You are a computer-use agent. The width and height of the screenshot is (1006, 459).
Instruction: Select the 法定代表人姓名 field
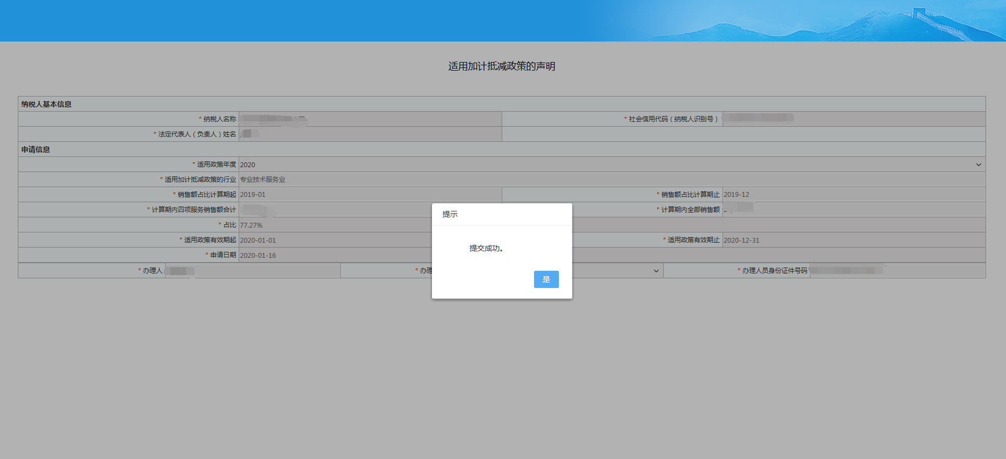[370, 134]
